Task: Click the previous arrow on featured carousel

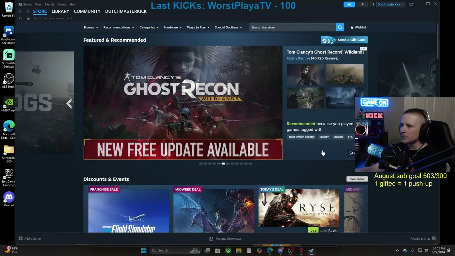Action: [69, 103]
